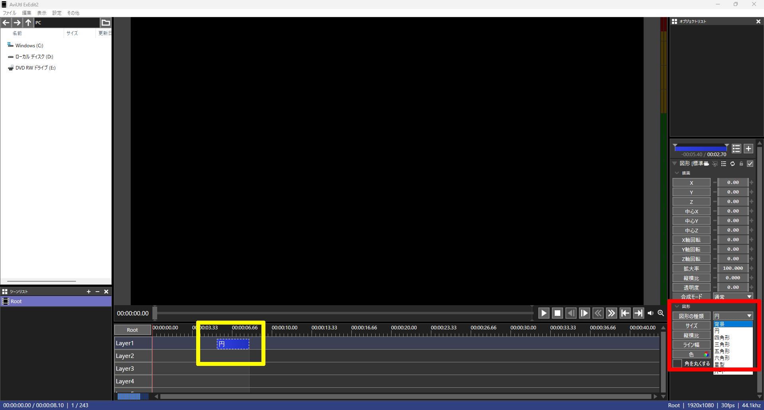Open the ファイル menu
The height and width of the screenshot is (410, 764).
tap(10, 13)
